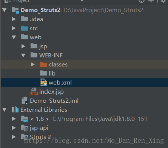168x148 pixels.
Task: Select the < 1.8 > JDK label
Action: (x=40, y=119)
